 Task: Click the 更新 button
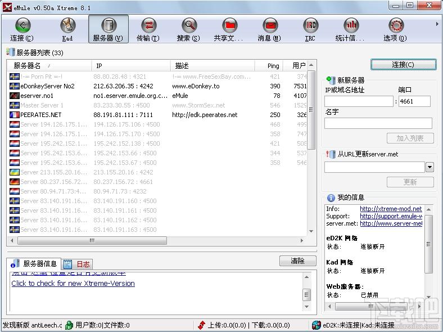(410, 182)
